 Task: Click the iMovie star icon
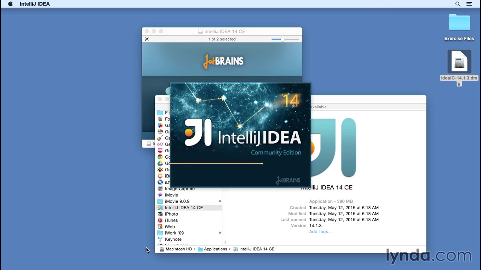(160, 195)
